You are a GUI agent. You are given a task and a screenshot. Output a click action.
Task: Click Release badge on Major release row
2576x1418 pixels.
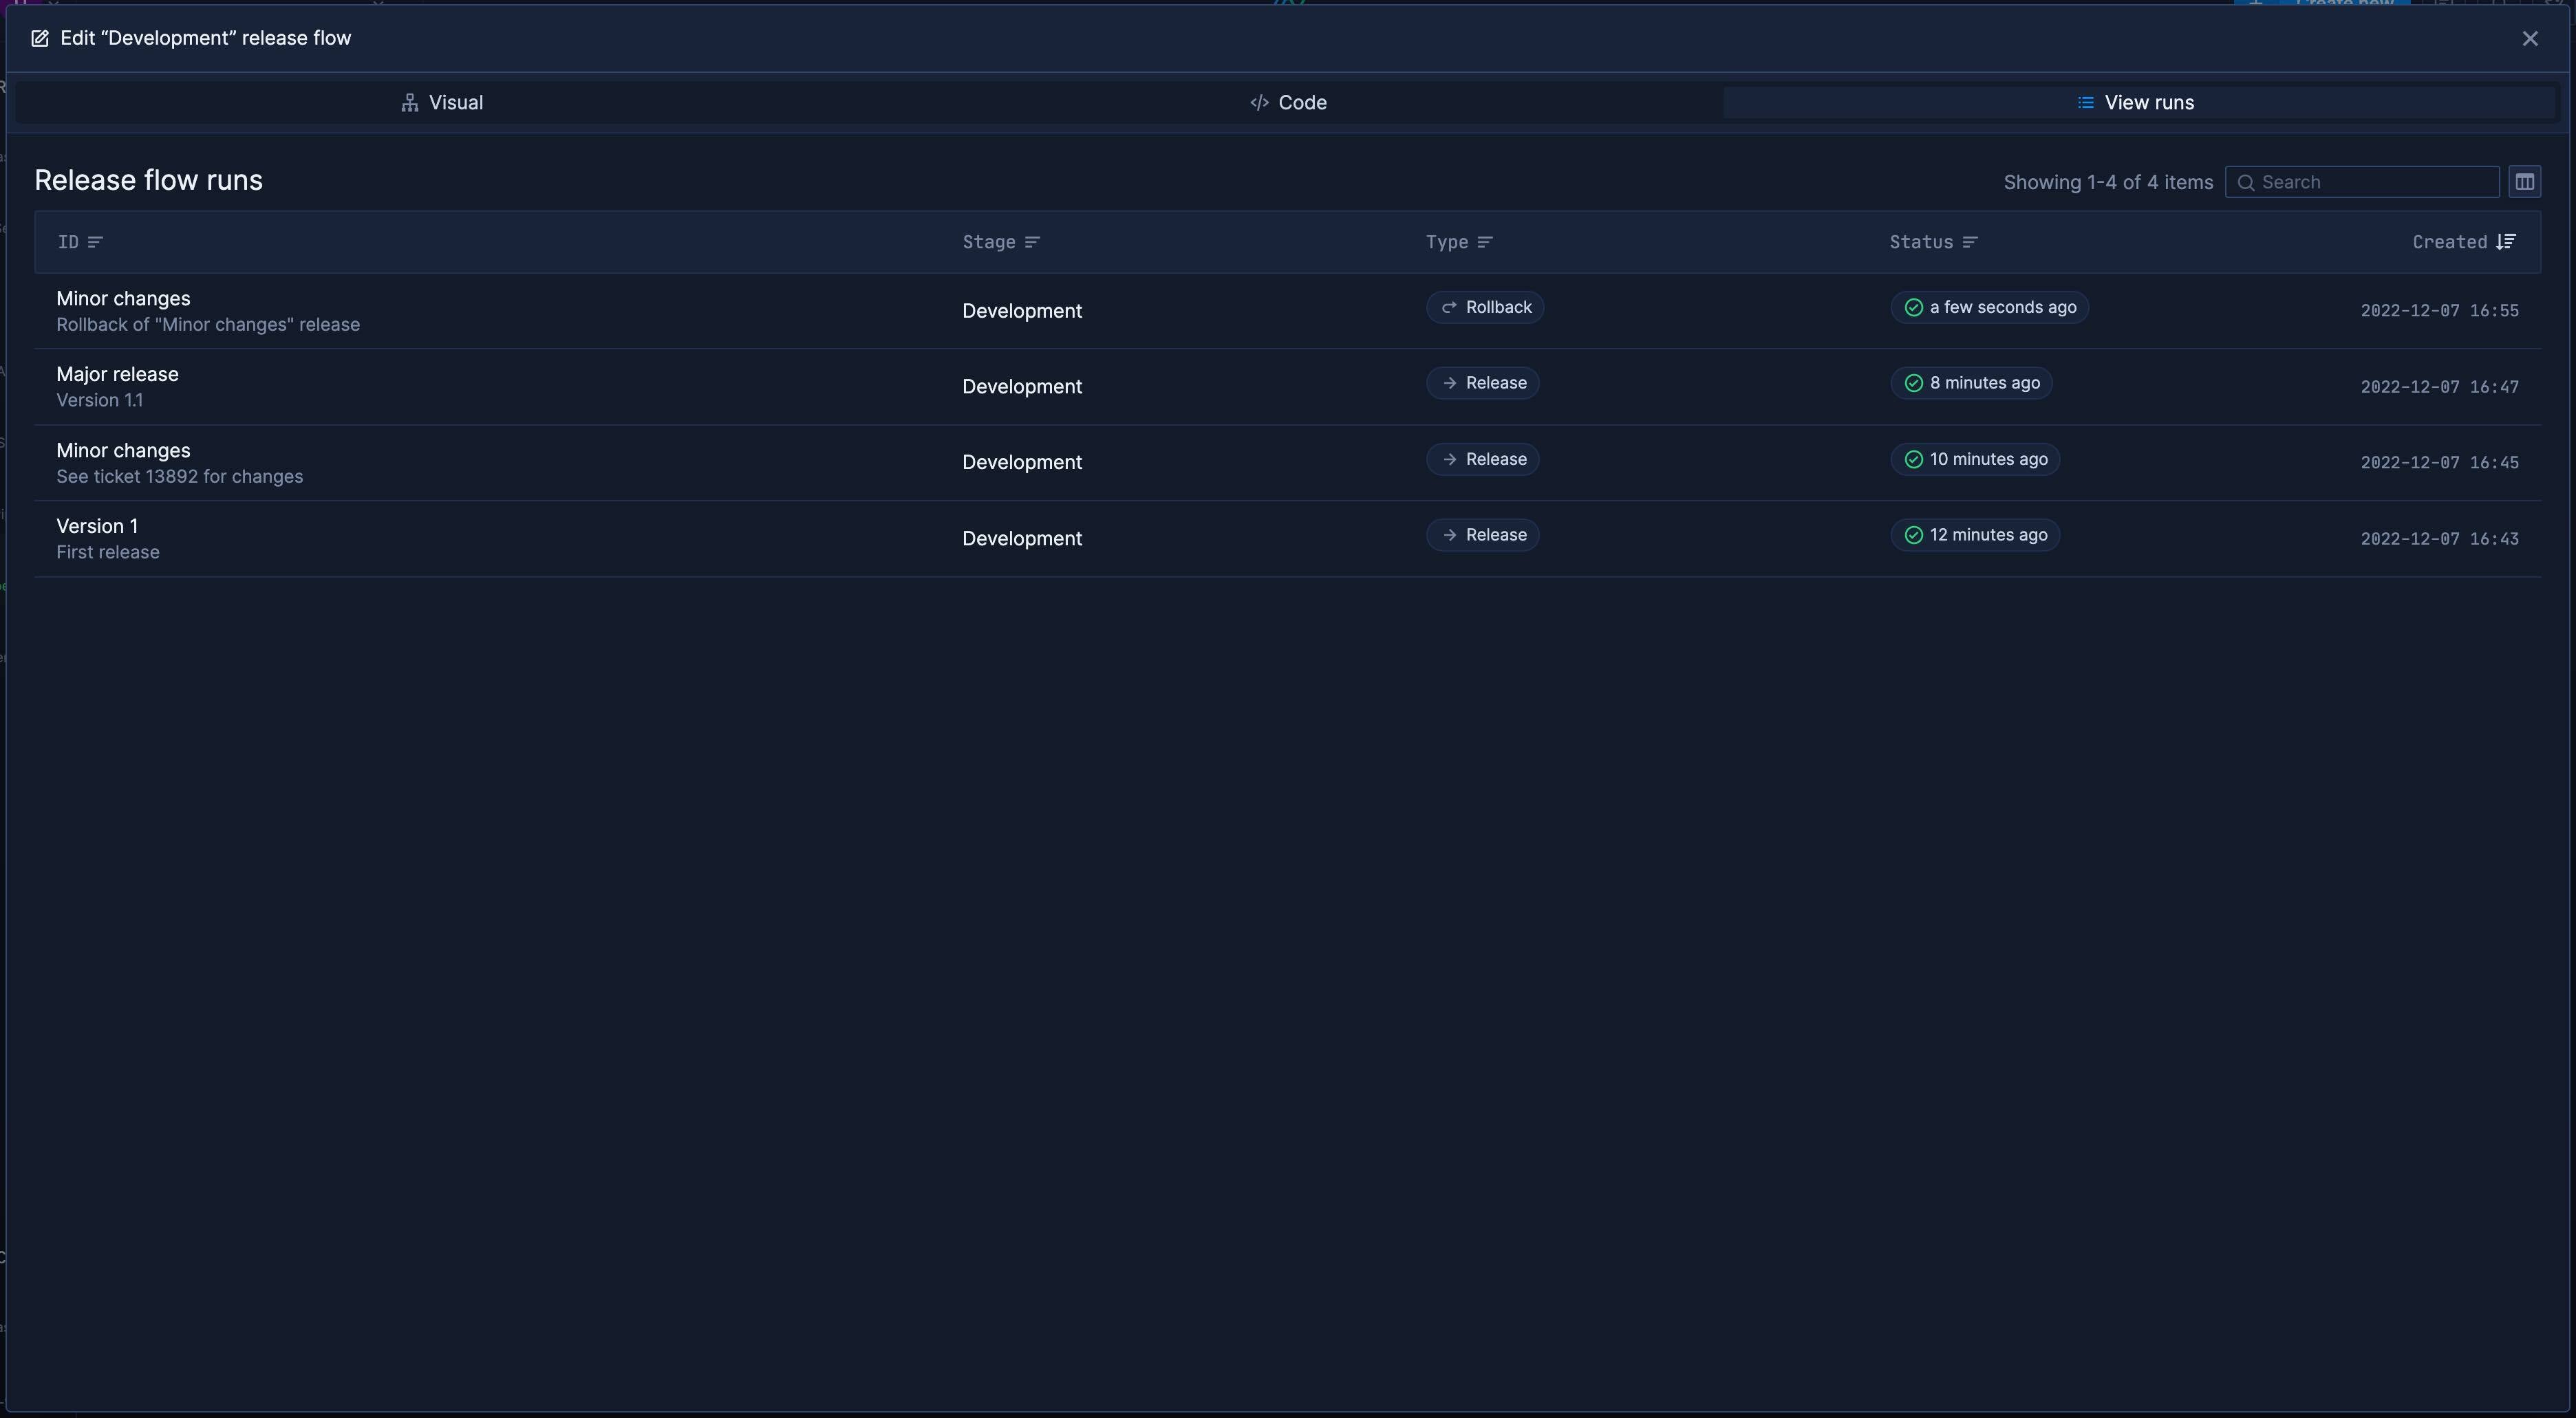(x=1482, y=384)
